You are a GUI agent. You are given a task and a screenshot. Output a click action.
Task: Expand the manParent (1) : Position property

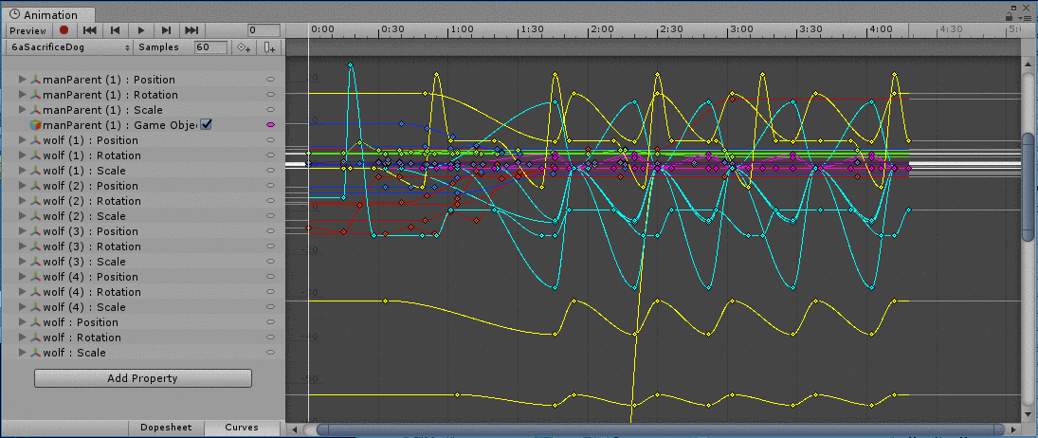pyautogui.click(x=23, y=80)
